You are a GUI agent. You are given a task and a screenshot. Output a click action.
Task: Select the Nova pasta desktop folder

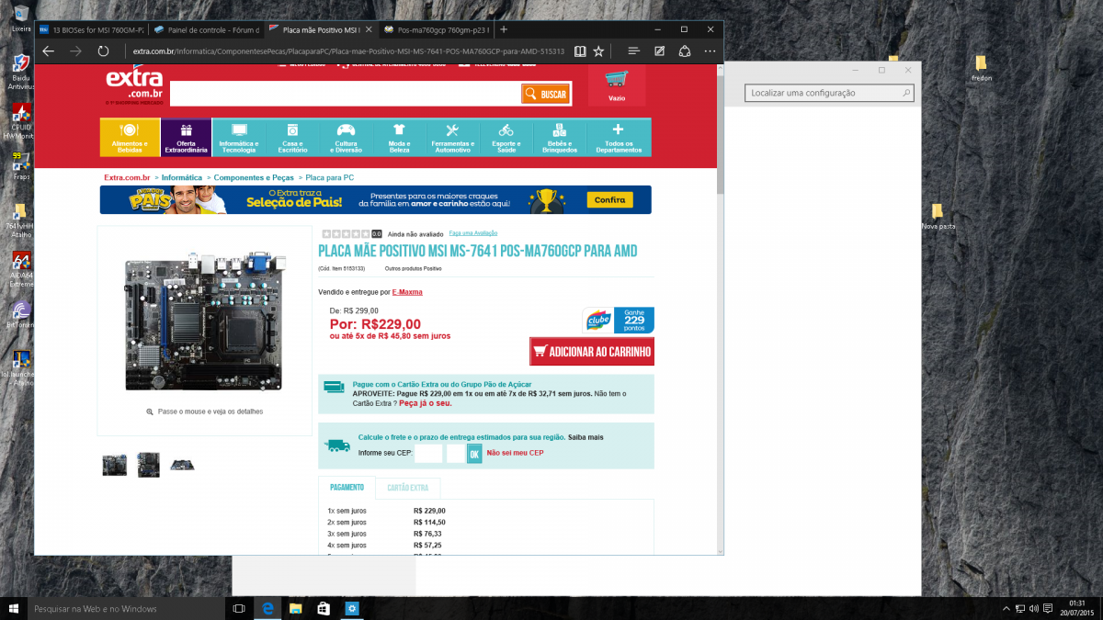tap(938, 216)
